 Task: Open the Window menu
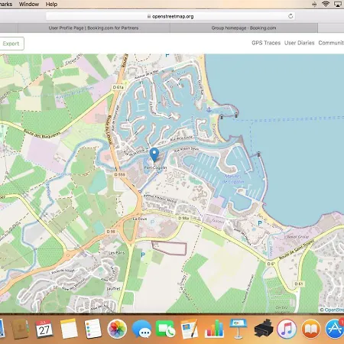pyautogui.click(x=29, y=4)
